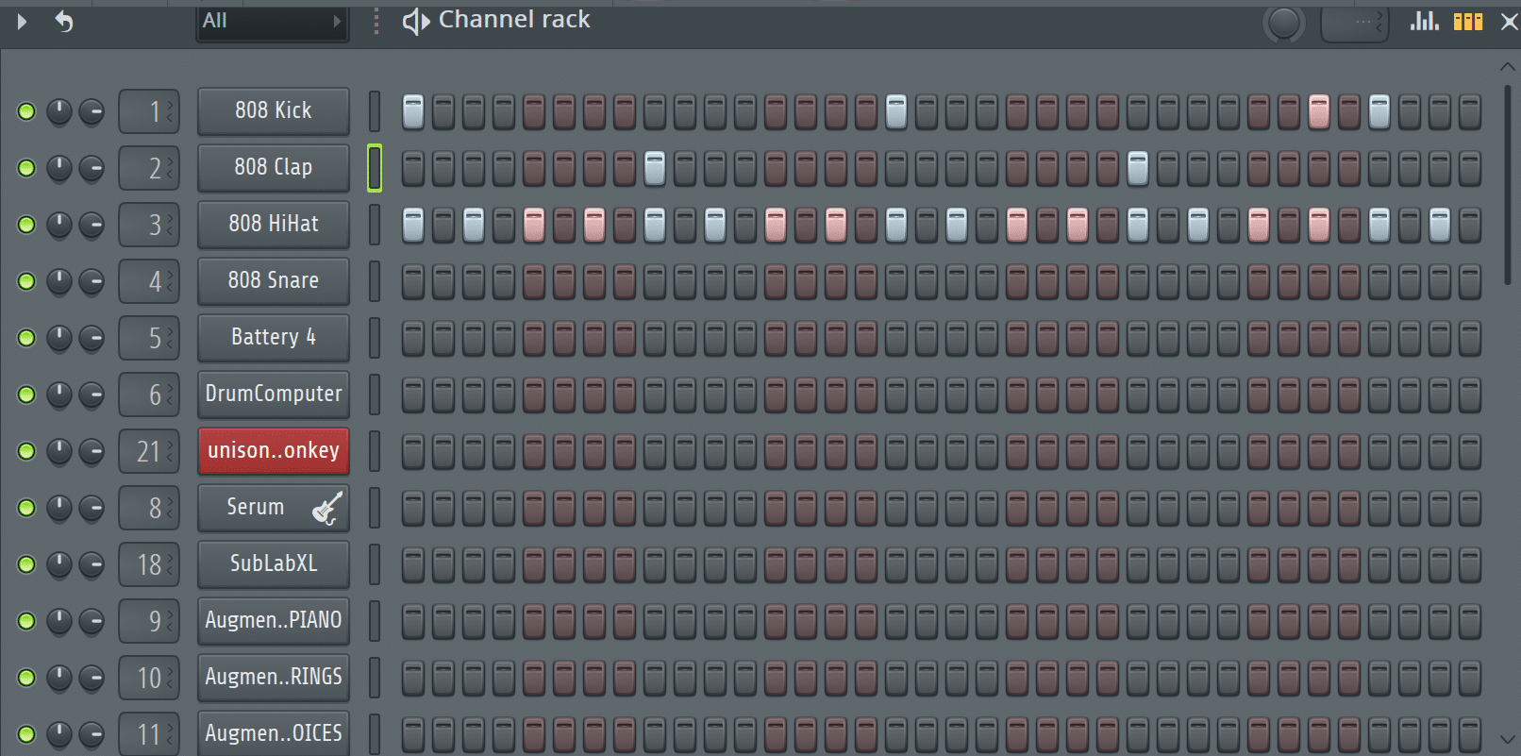Select the Serum channel selector LED

click(x=375, y=508)
